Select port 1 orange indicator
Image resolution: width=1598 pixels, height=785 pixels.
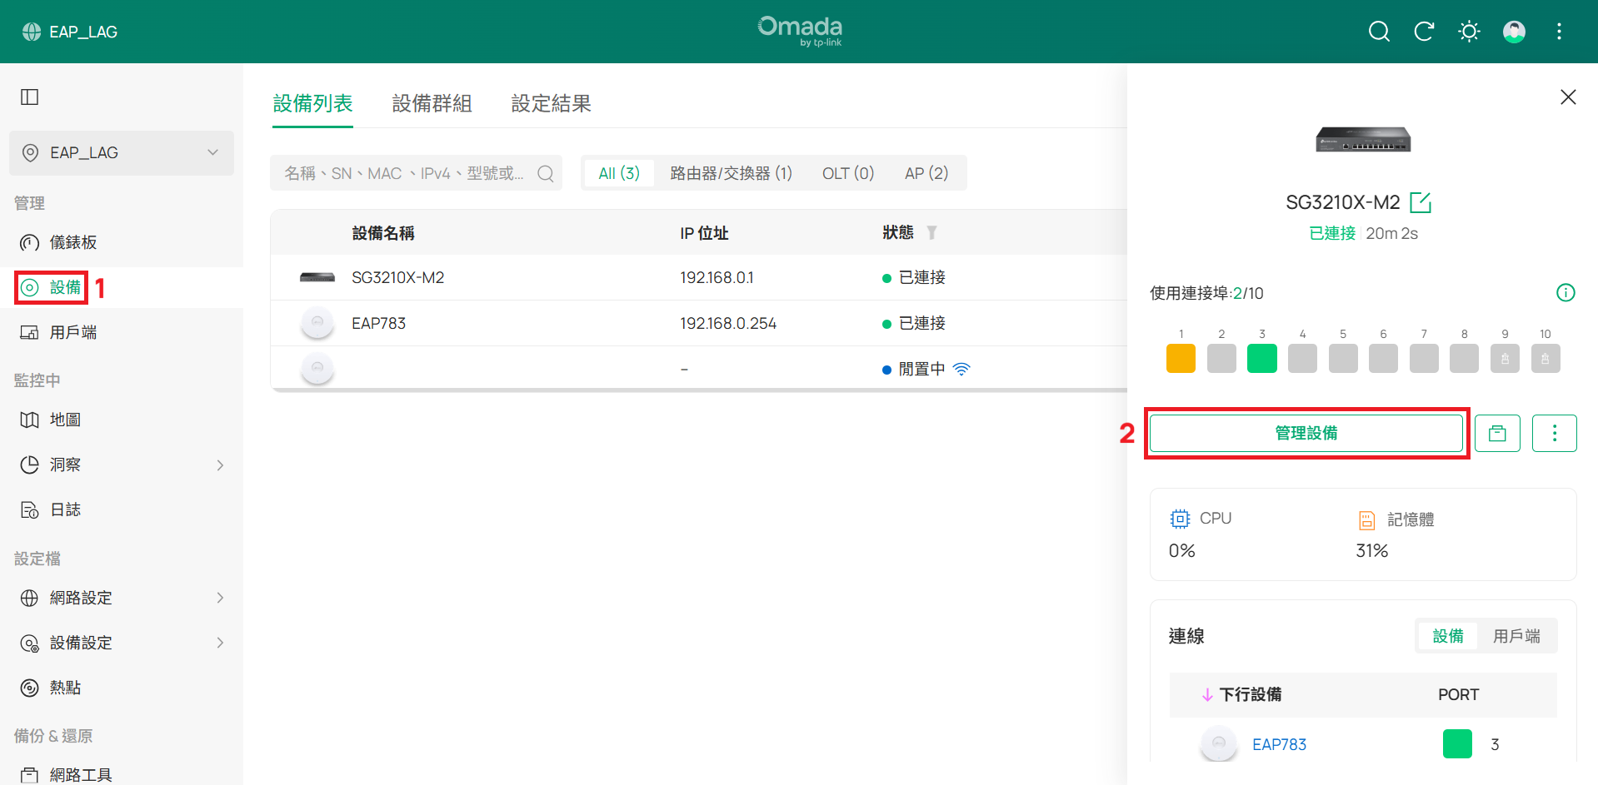click(1181, 359)
